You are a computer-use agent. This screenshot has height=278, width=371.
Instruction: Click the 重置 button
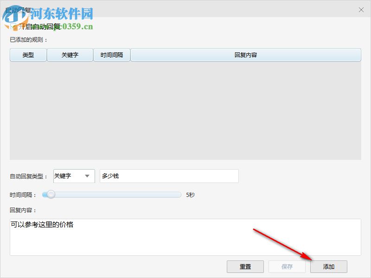point(245,267)
